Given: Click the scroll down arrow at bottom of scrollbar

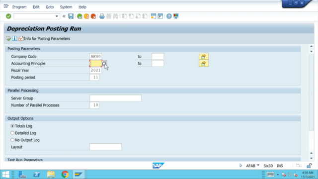Looking at the screenshot, I should click(312, 158).
